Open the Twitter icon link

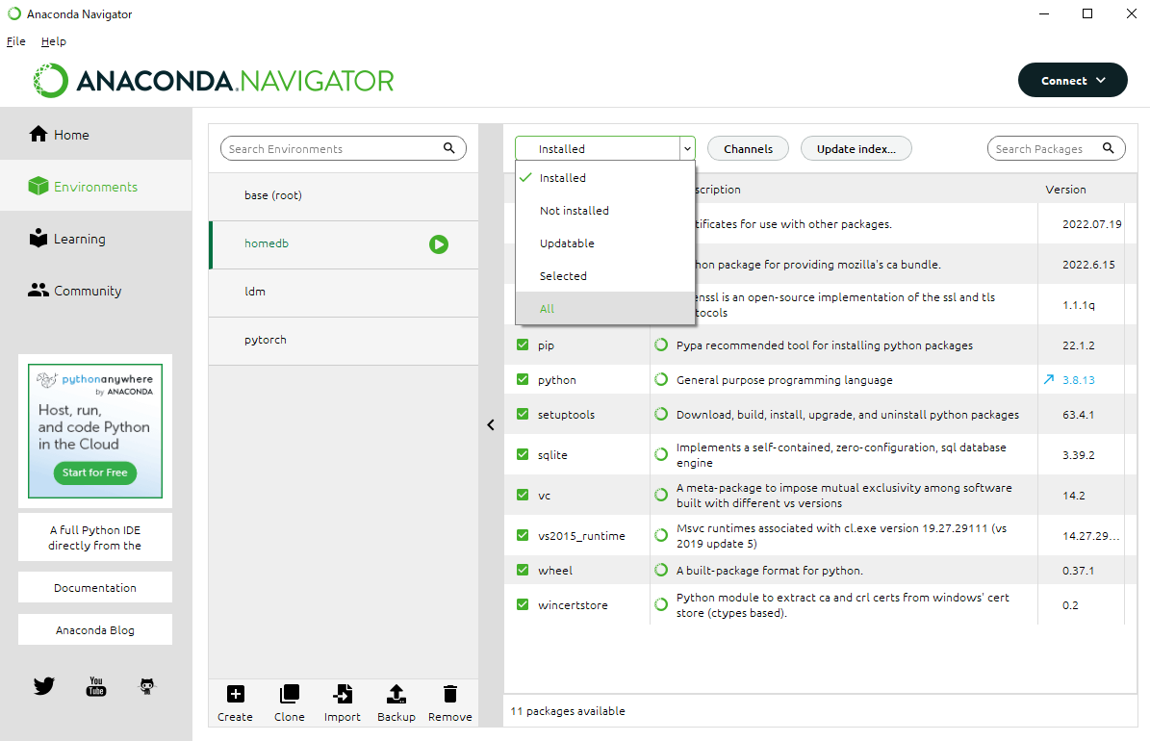pos(44,686)
